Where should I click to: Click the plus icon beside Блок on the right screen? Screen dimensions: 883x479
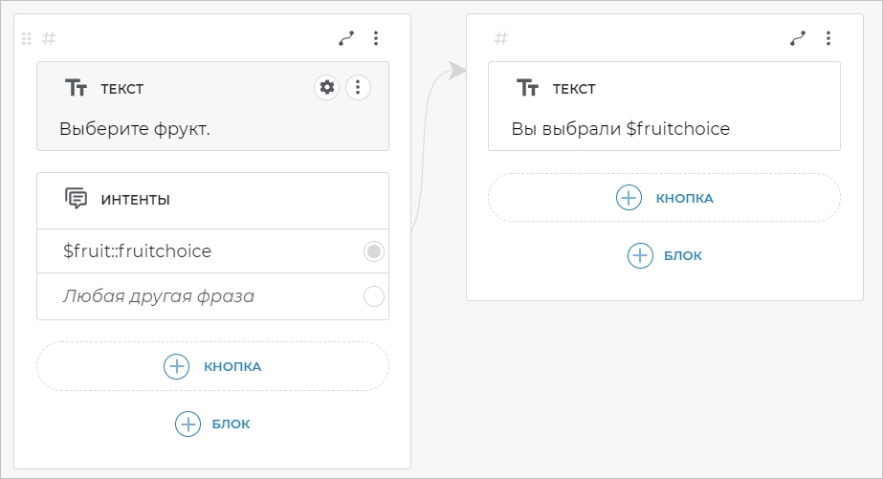click(640, 255)
